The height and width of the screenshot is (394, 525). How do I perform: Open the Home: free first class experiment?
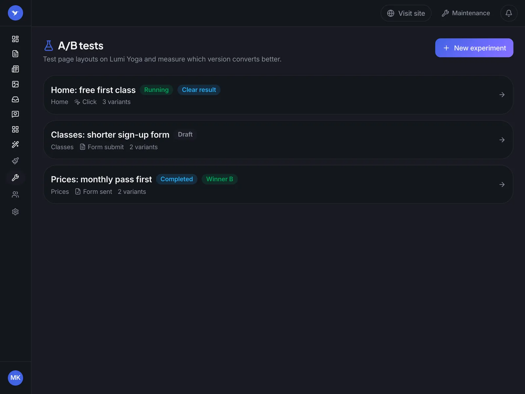pos(278,95)
